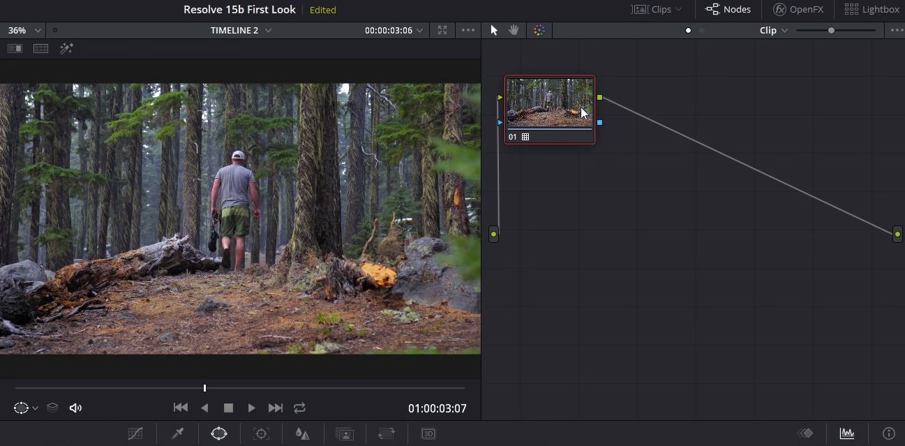Select the Curves palette icon

[x=135, y=433]
